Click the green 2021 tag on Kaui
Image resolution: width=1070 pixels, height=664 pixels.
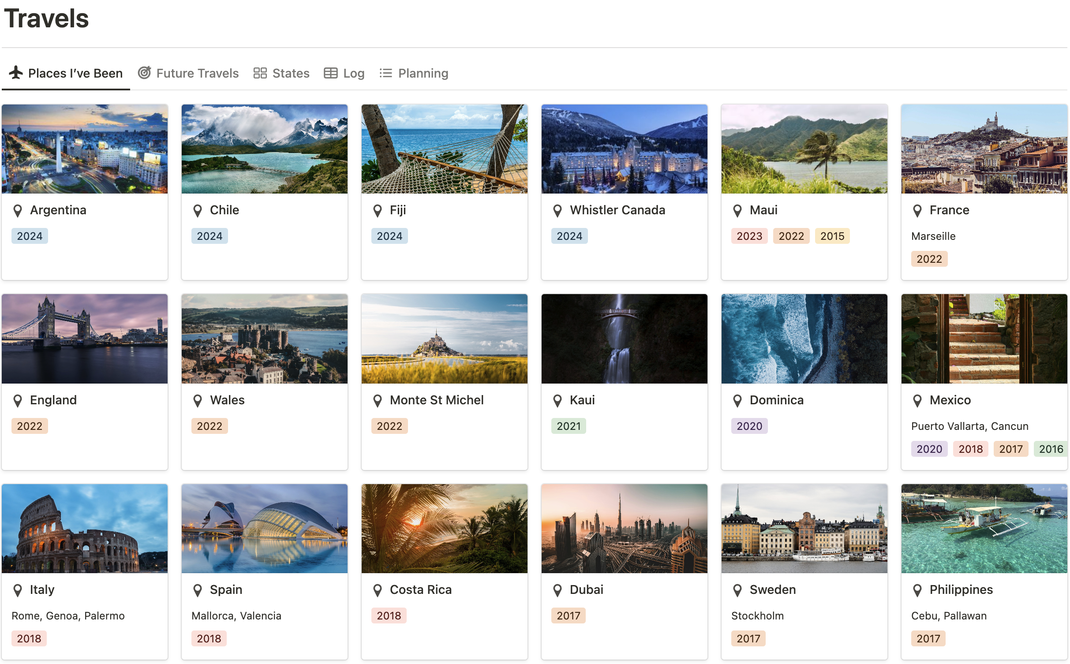(x=568, y=426)
